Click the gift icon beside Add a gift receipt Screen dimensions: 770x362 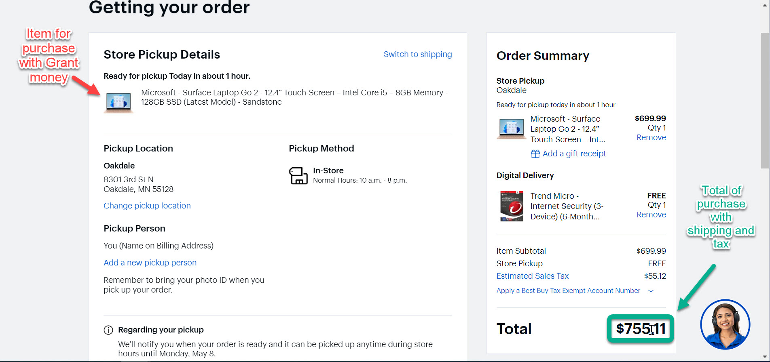coord(535,154)
